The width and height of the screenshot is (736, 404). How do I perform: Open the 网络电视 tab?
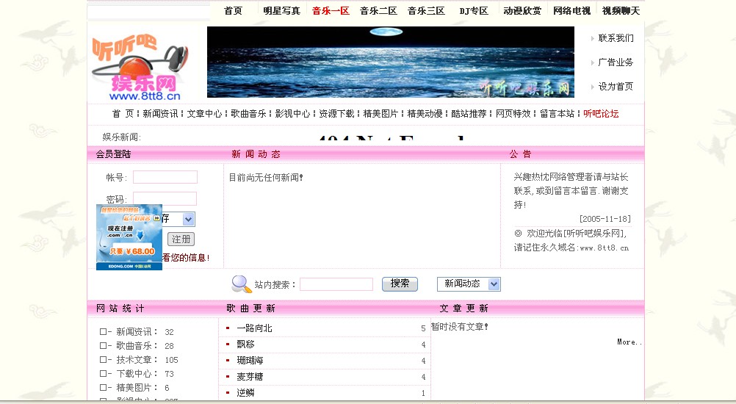click(x=571, y=10)
